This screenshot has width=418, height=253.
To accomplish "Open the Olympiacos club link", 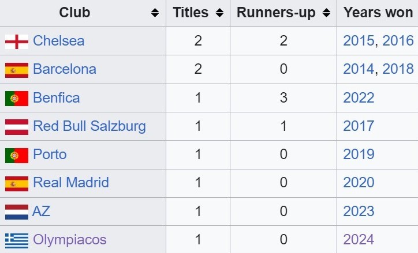I will tap(70, 240).
